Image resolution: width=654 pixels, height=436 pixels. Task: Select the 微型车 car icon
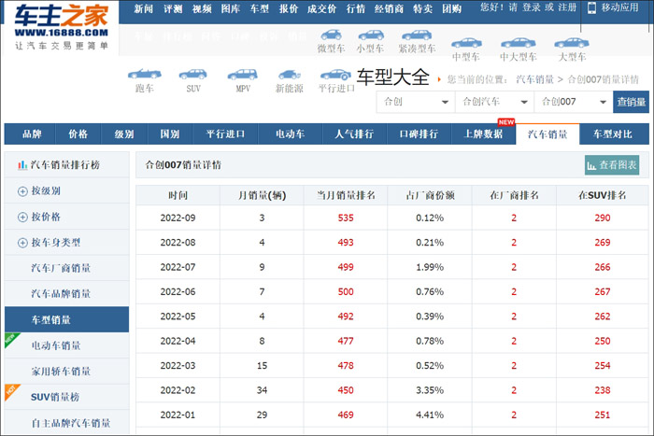pos(331,35)
